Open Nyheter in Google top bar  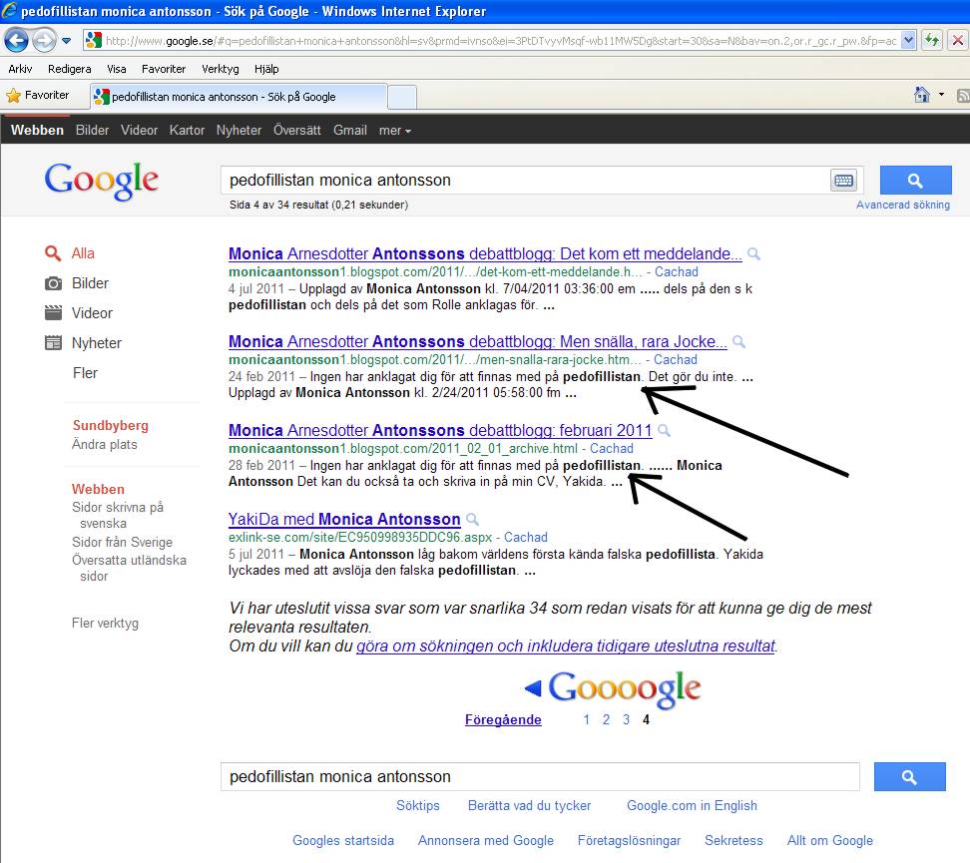tap(239, 130)
